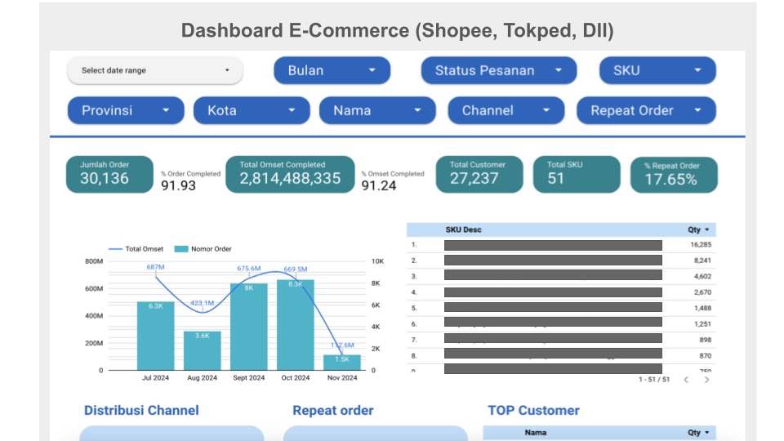Click the Total Omset Completed scorecard
The width and height of the screenshot is (784, 441).
290,174
